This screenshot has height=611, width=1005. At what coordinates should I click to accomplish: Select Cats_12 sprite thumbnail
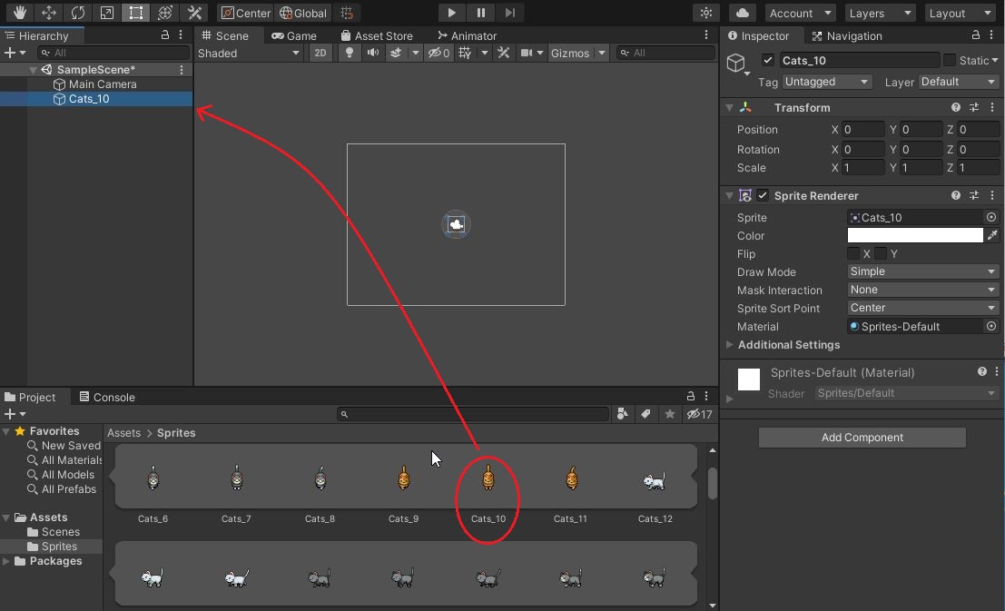click(655, 481)
